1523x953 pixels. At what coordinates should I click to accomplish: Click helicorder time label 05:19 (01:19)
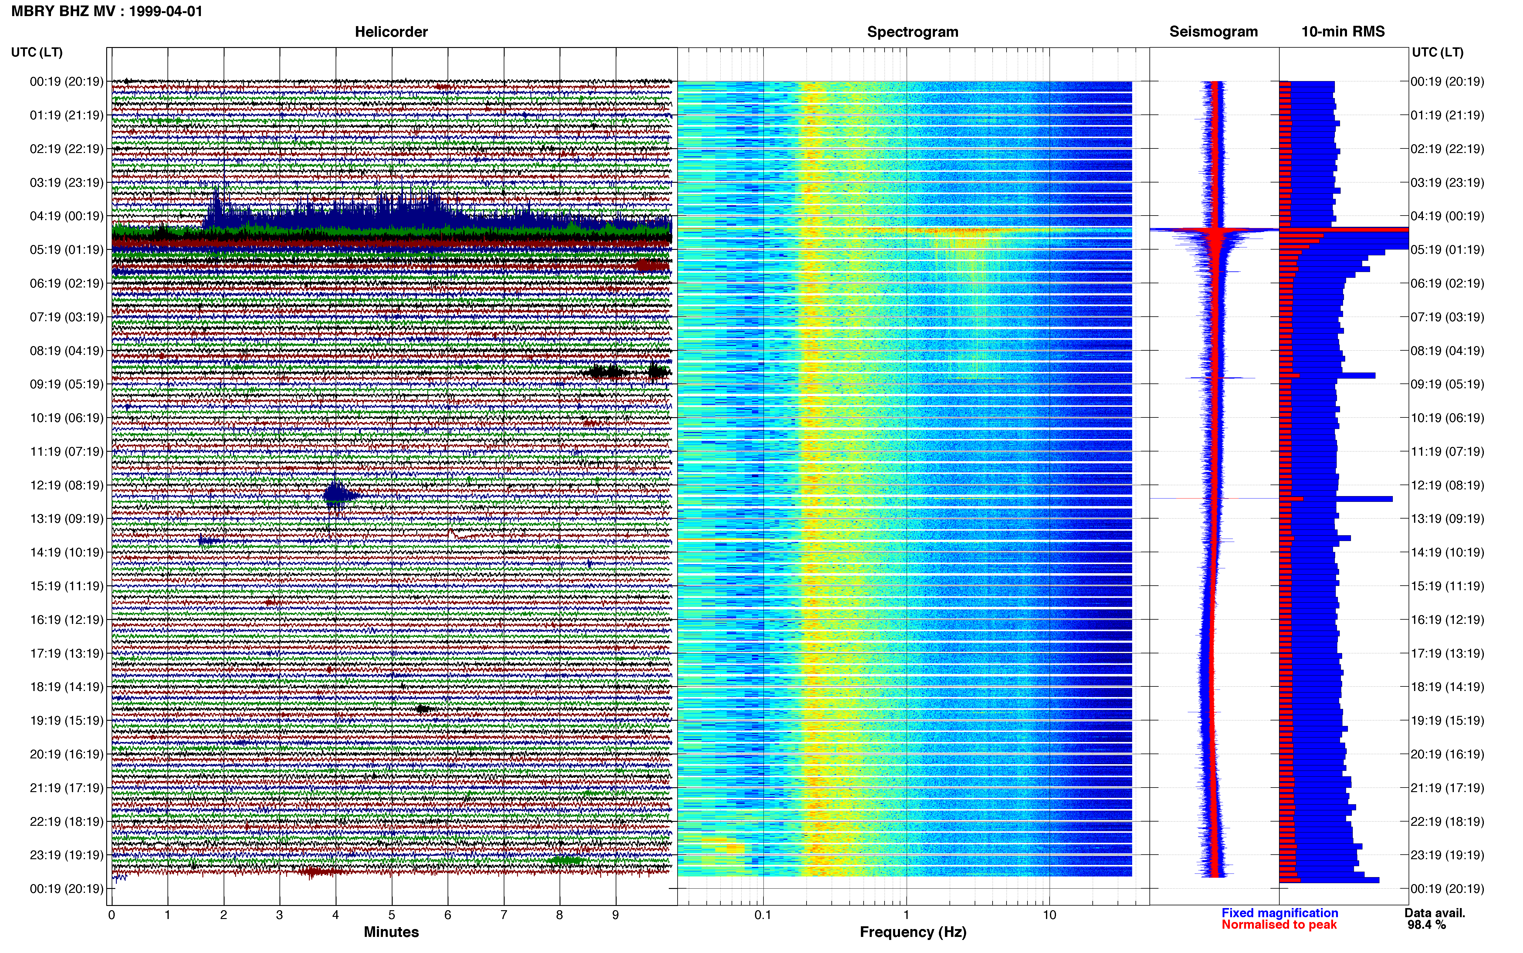pyautogui.click(x=67, y=250)
